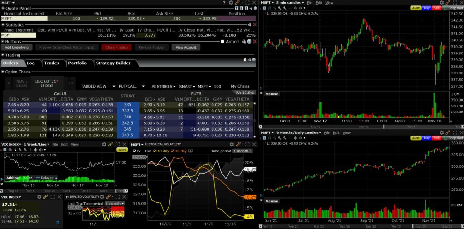This screenshot has width=464, height=229.
Task: Open Time period 1 month dropdown in Historical Volatility
Action: [242, 151]
